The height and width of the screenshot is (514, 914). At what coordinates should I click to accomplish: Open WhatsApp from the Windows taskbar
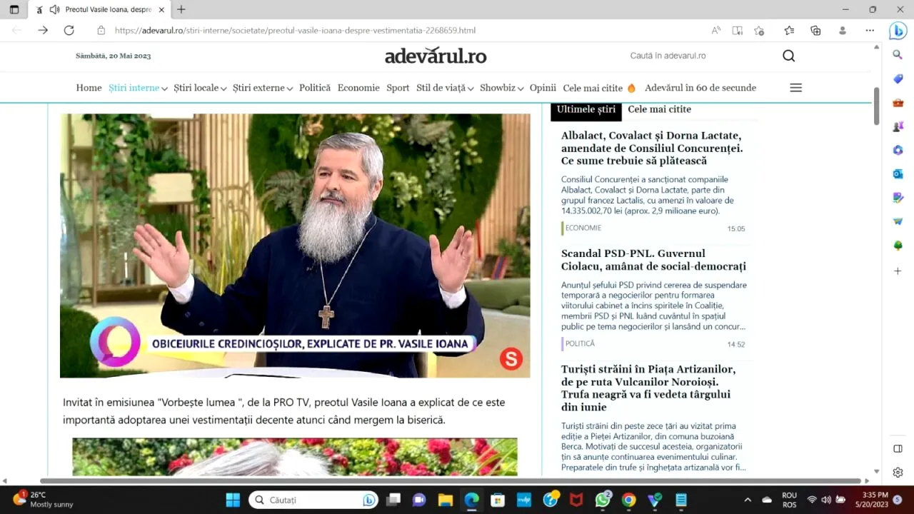pos(603,500)
